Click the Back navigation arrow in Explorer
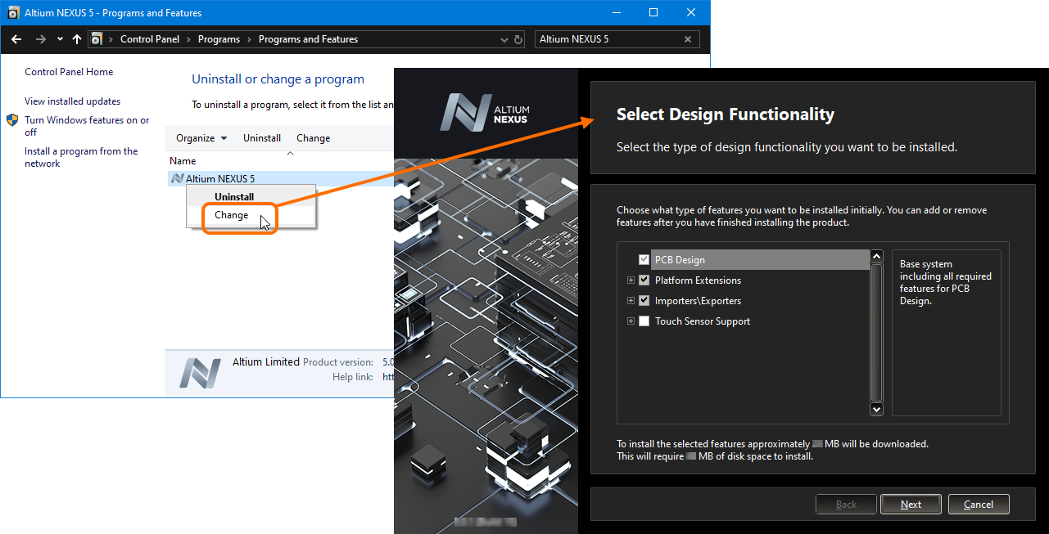Viewport: 1049px width, 534px height. pyautogui.click(x=16, y=39)
